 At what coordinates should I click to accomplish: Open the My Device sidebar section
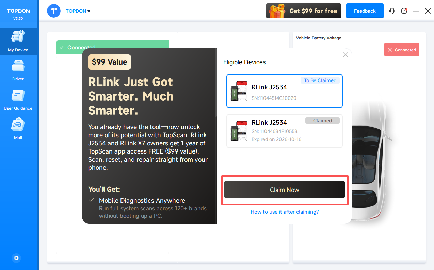(18, 41)
